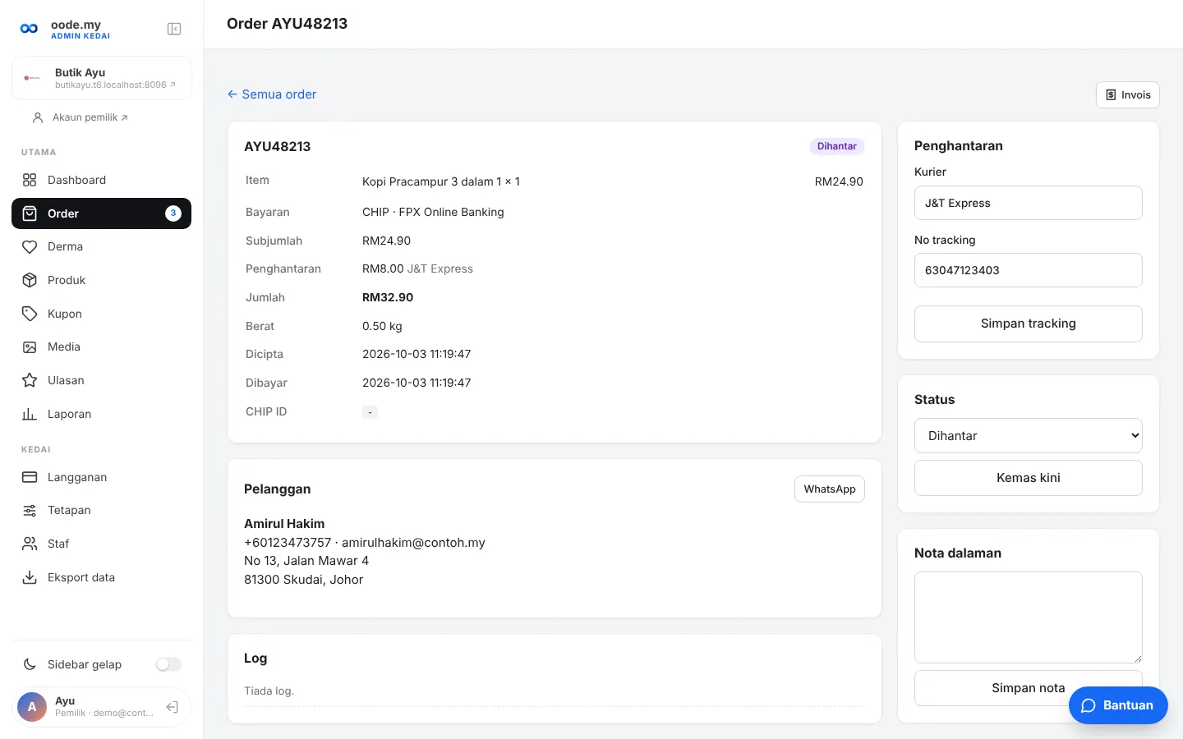Click the Kurier input field
Viewport: 1183px width, 739px height.
[1029, 203]
